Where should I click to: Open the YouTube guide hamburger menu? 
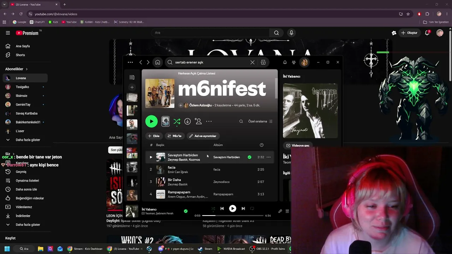coord(8,33)
